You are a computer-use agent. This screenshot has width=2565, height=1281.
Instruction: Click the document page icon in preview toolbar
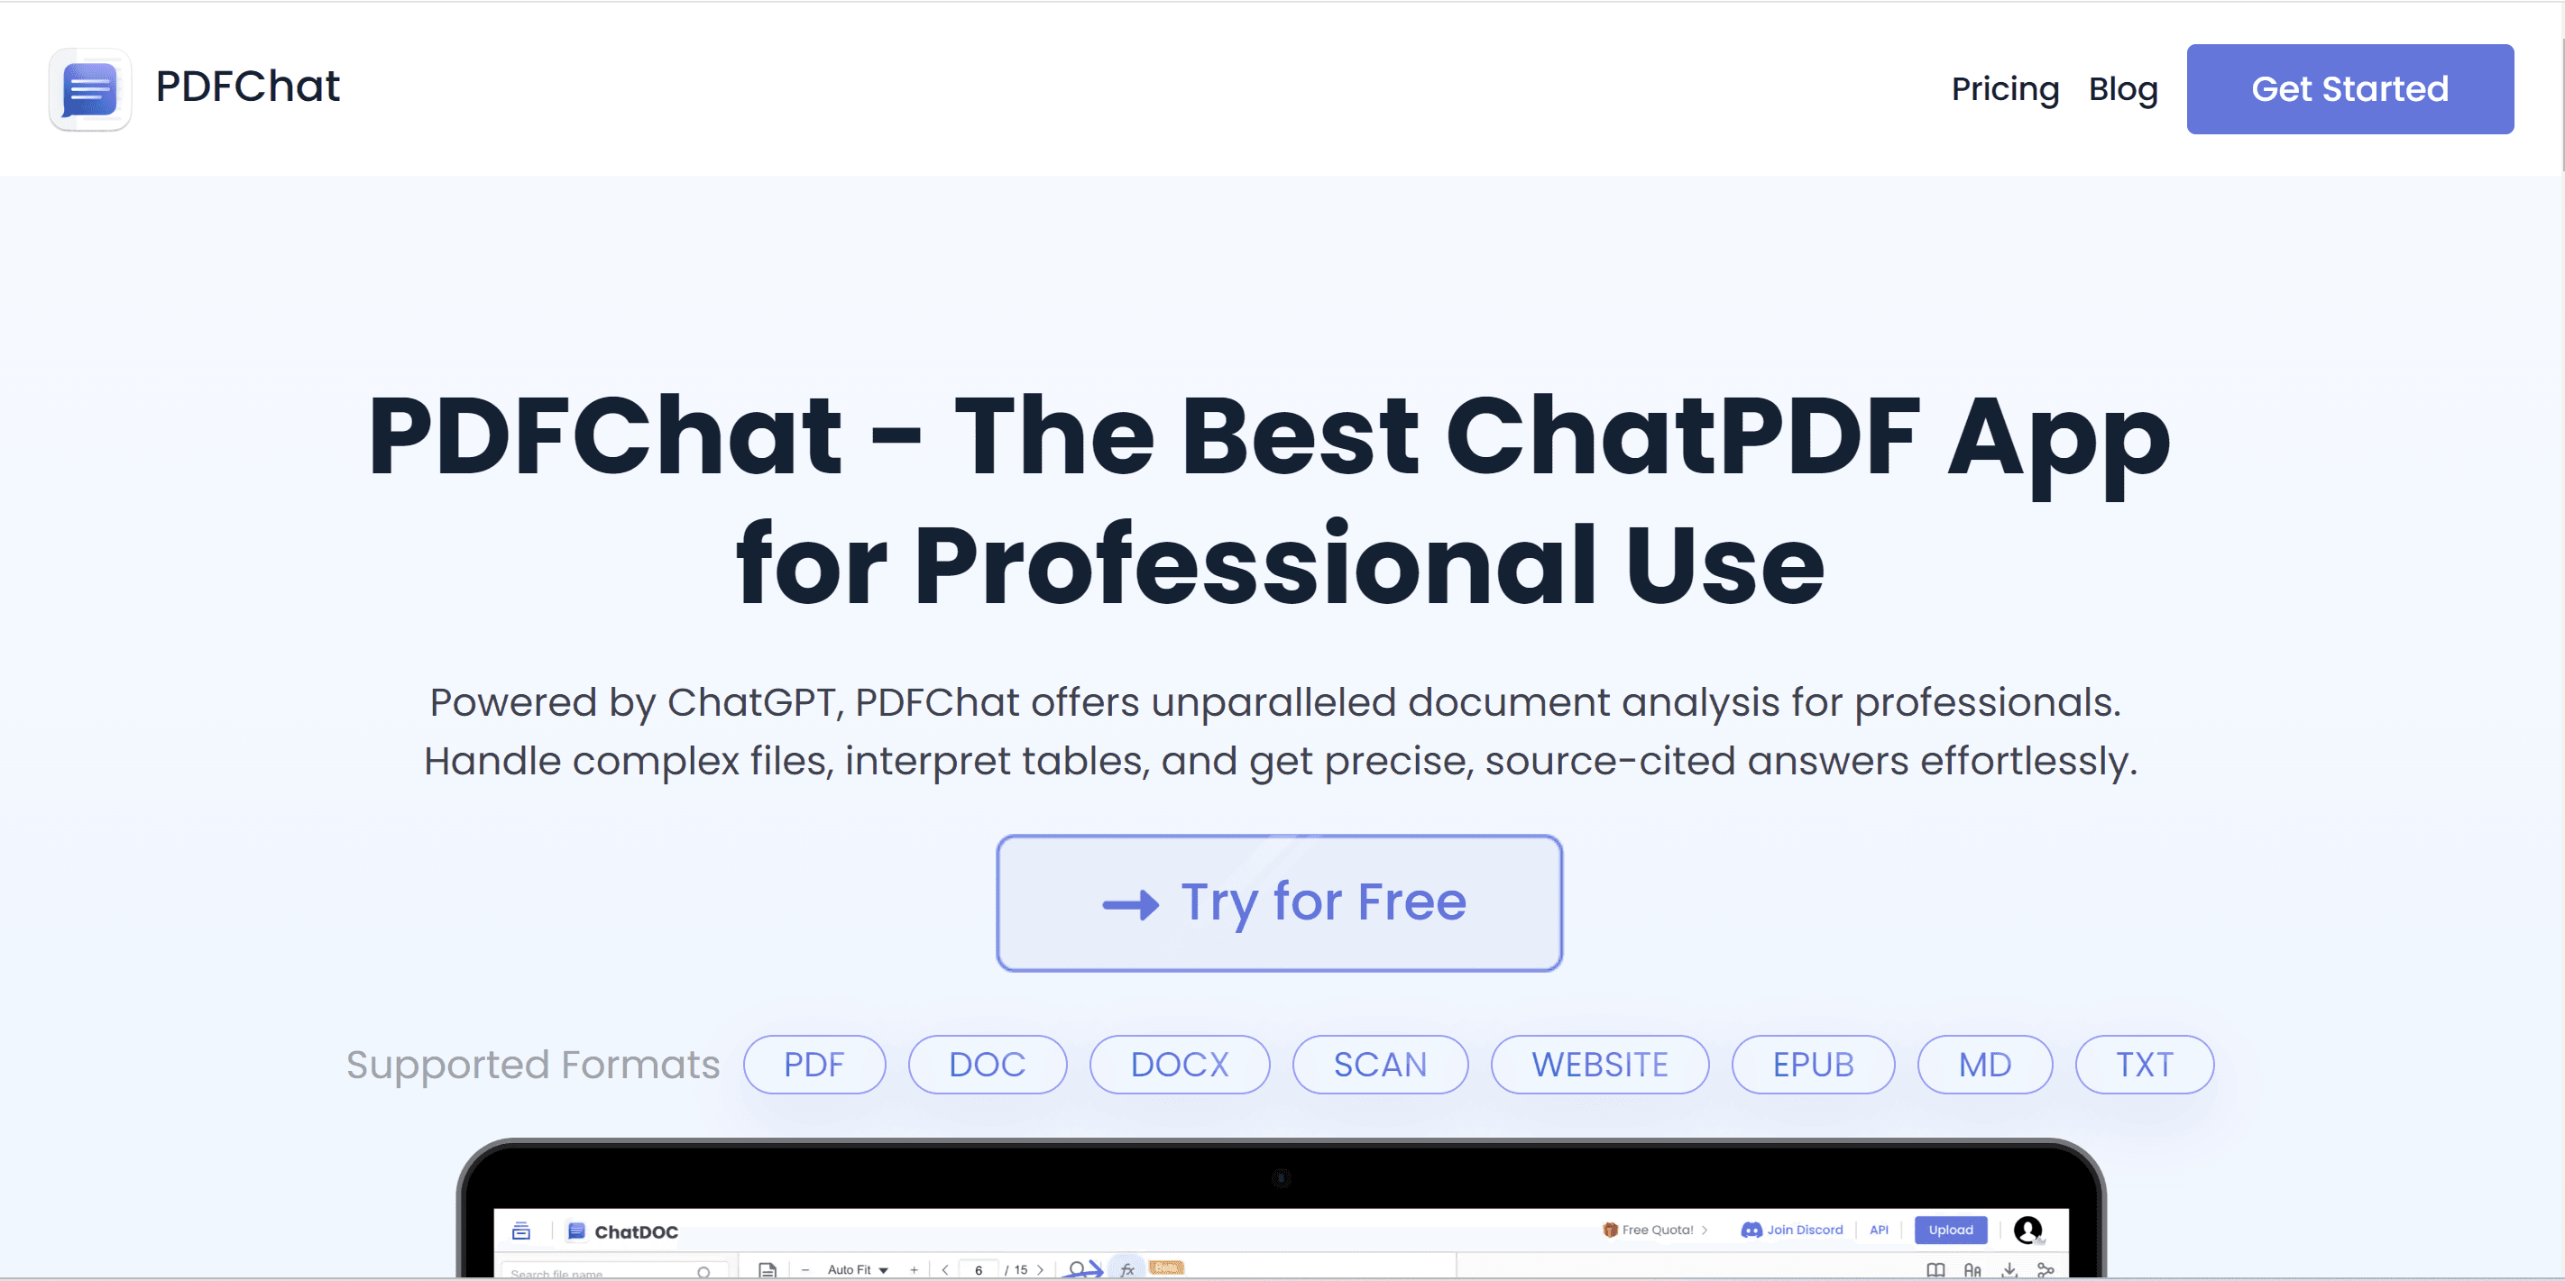(x=767, y=1270)
